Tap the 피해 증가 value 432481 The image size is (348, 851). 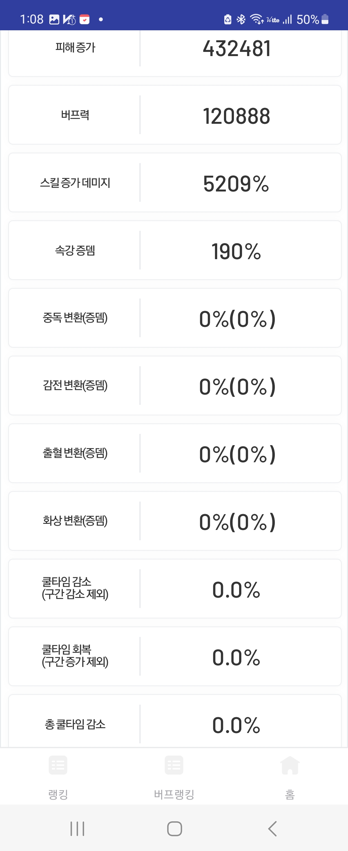237,49
